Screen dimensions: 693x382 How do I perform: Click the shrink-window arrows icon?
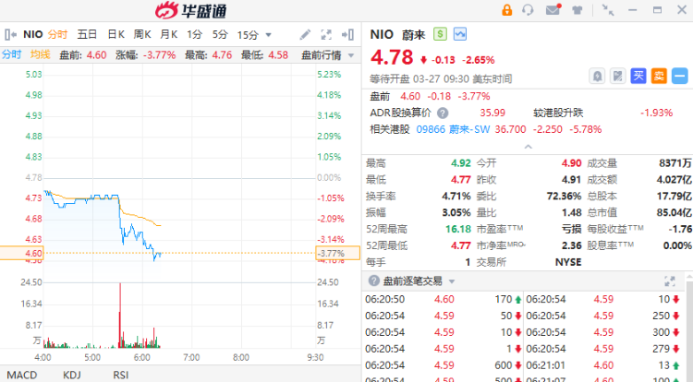[x=608, y=10]
